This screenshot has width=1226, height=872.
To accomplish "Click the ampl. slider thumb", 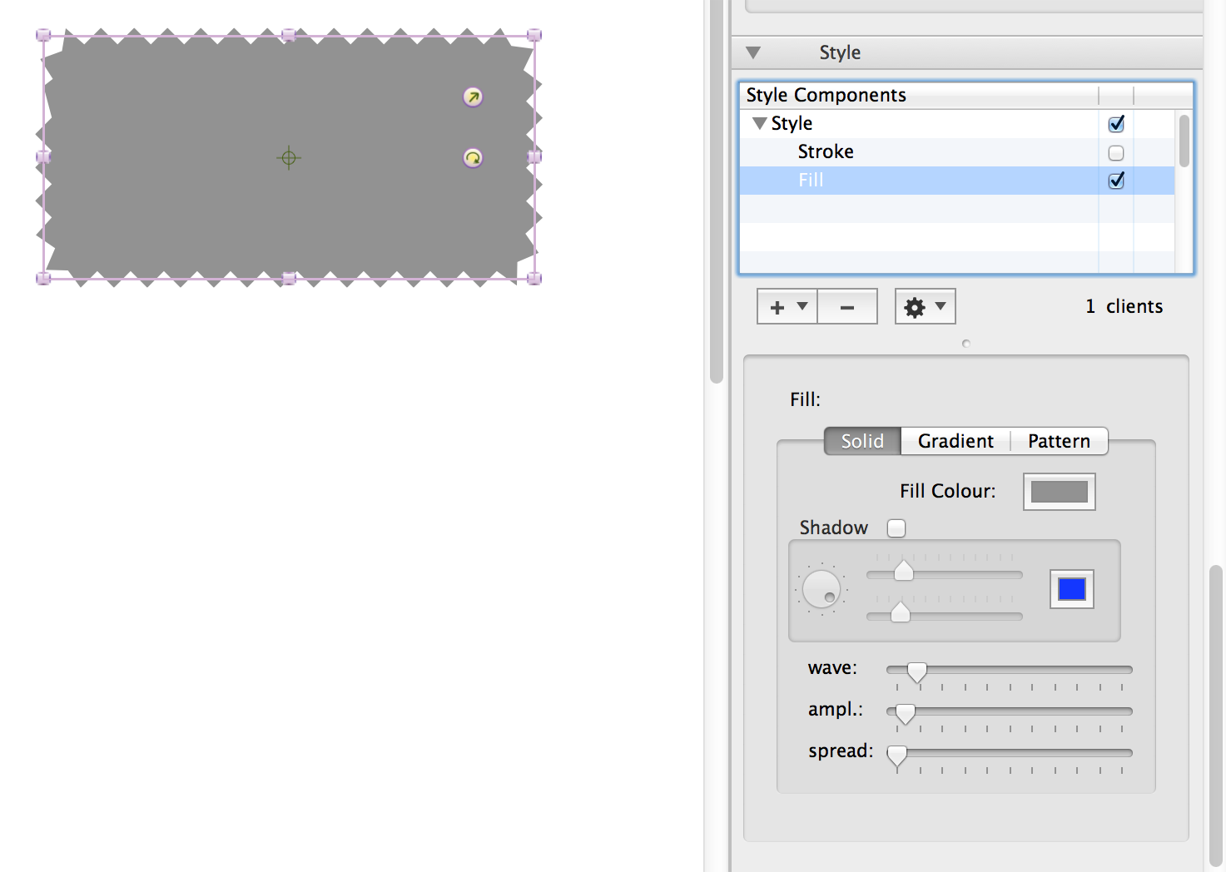I will tap(905, 714).
